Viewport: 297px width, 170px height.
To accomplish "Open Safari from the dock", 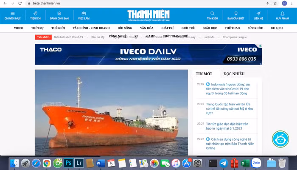I will [x=36, y=163].
